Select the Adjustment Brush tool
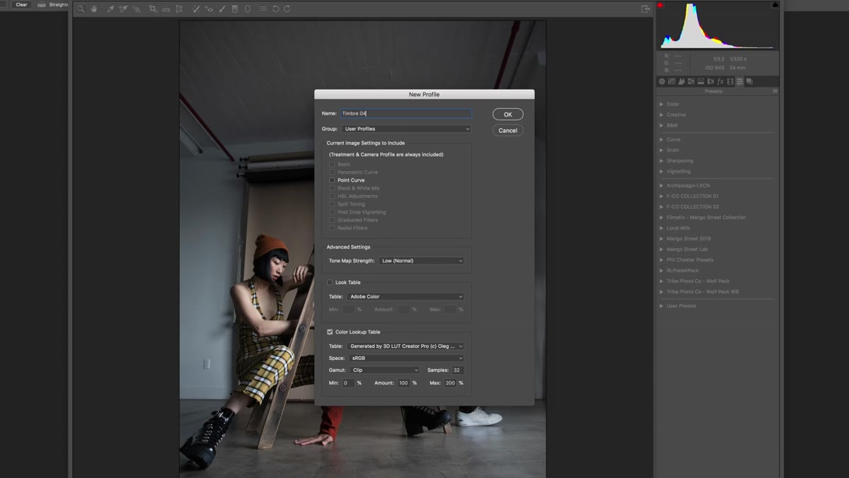Image resolution: width=849 pixels, height=478 pixels. [222, 9]
